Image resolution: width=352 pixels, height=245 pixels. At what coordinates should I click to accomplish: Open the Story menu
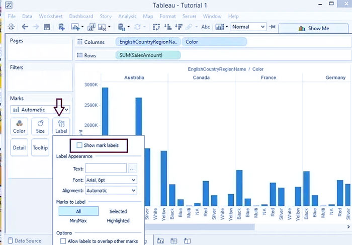pyautogui.click(x=106, y=16)
